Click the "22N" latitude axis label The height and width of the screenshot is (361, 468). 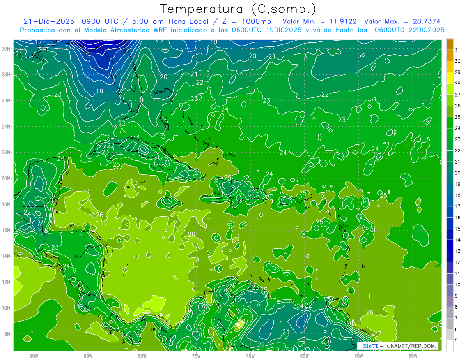[x=7, y=152]
